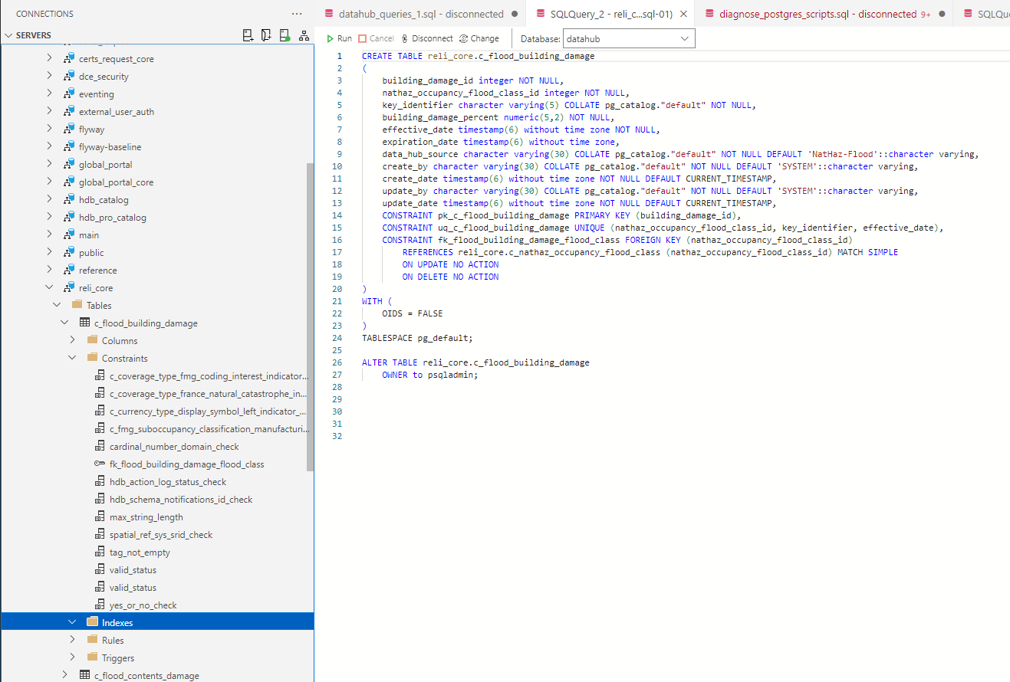1010x682 pixels.
Task: Group connections by server type icon
Action: tap(303, 34)
